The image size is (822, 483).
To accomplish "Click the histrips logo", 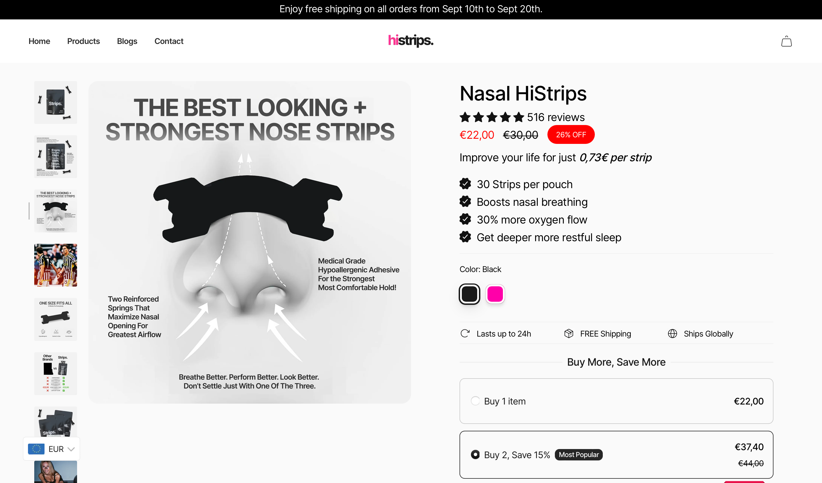I will point(411,41).
